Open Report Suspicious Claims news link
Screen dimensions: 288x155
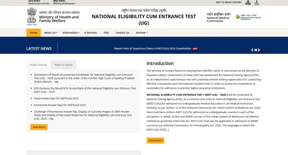(x=152, y=48)
